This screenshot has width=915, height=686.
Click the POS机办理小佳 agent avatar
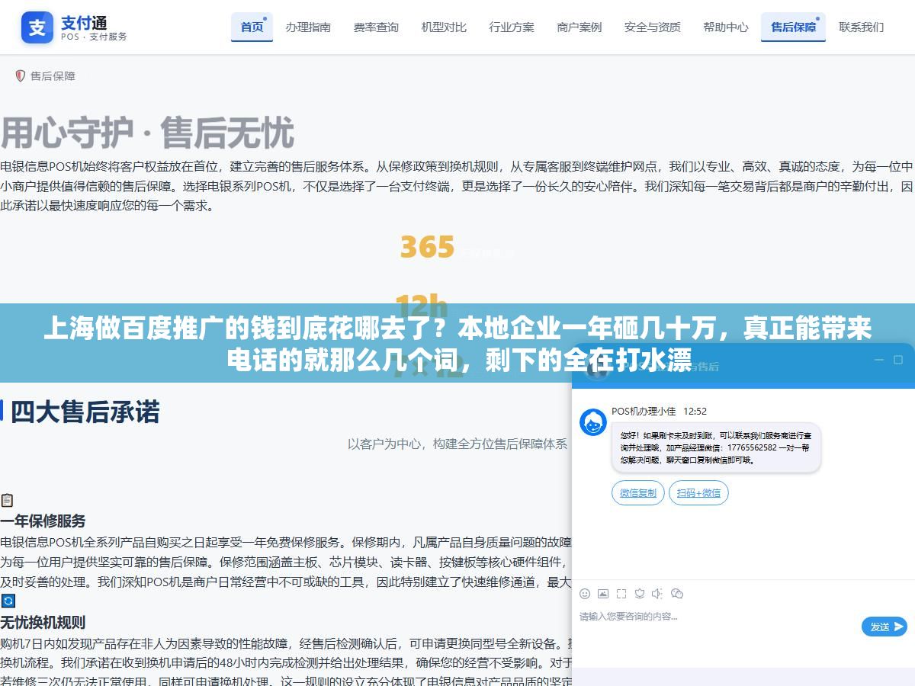click(x=593, y=422)
